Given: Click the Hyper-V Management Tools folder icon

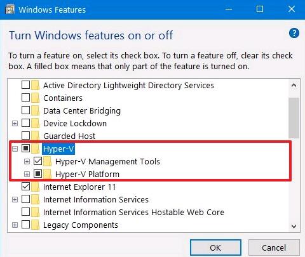Looking at the screenshot, I should 48,161.
